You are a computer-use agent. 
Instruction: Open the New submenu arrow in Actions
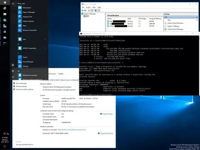(197, 20)
